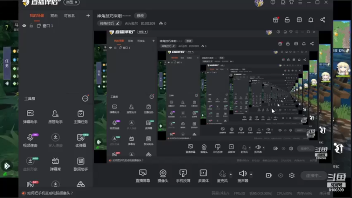This screenshot has width=352, height=198.
Task: Click the fire popularity count 0
Action: tap(163, 23)
